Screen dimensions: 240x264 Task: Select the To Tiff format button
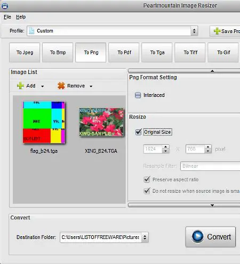click(190, 52)
